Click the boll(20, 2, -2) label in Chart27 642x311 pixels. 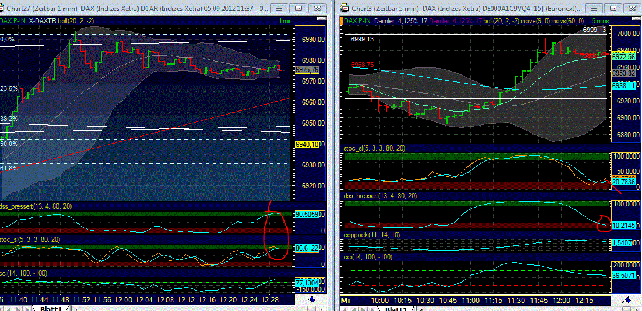(x=75, y=21)
